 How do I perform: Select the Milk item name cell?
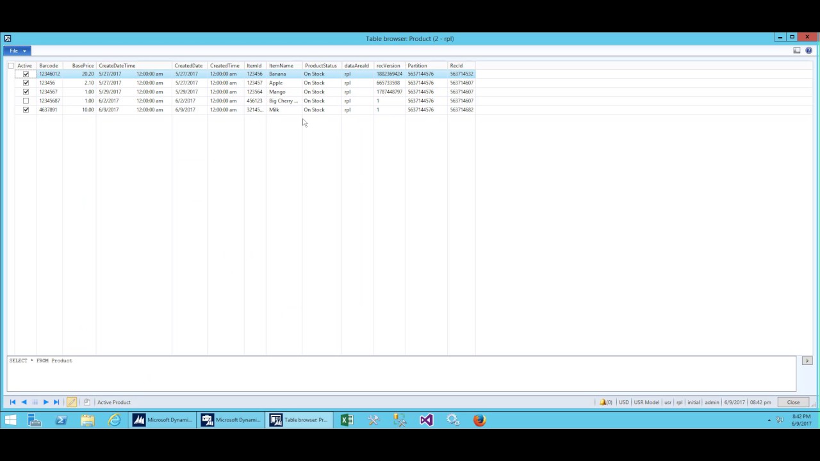click(284, 109)
